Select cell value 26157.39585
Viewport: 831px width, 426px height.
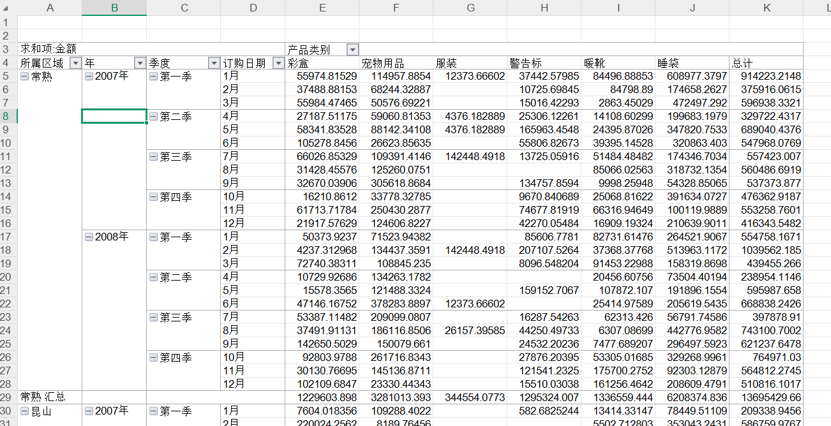(470, 330)
